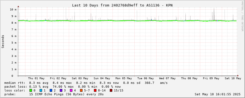The image size is (245, 98).
Task: Click the Sun 04 May axis label
Action: pos(102,78)
